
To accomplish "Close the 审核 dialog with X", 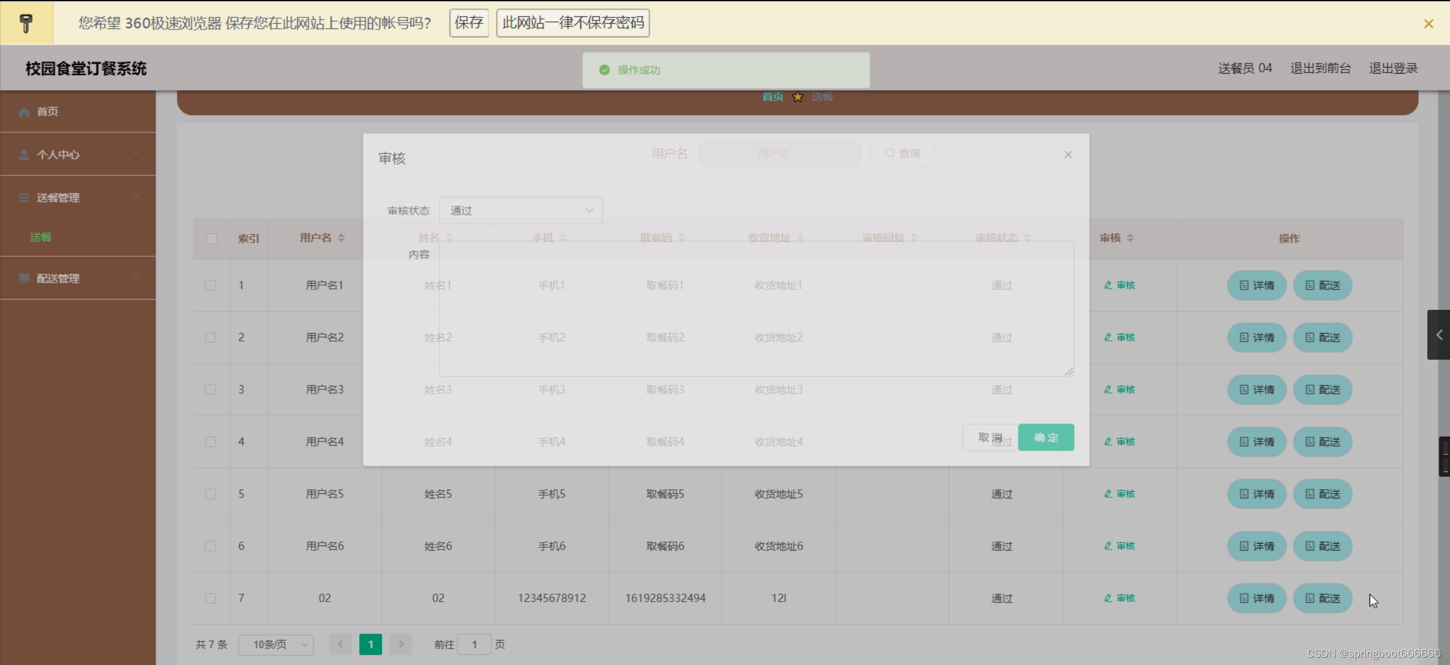I will 1068,155.
